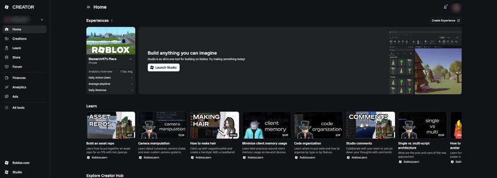Play the Making Hair video thumbnail

tap(215, 125)
